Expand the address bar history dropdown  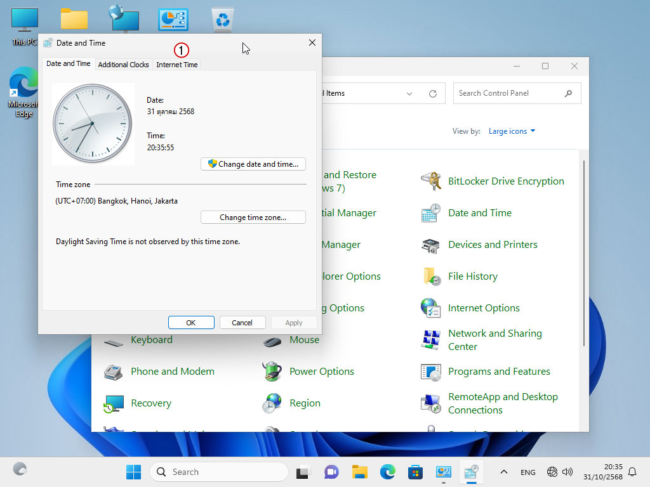pos(409,93)
